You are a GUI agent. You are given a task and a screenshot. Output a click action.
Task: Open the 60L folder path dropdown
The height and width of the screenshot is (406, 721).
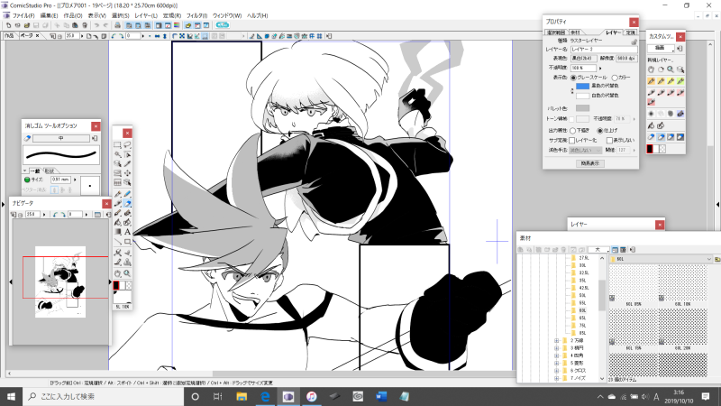[x=709, y=259]
